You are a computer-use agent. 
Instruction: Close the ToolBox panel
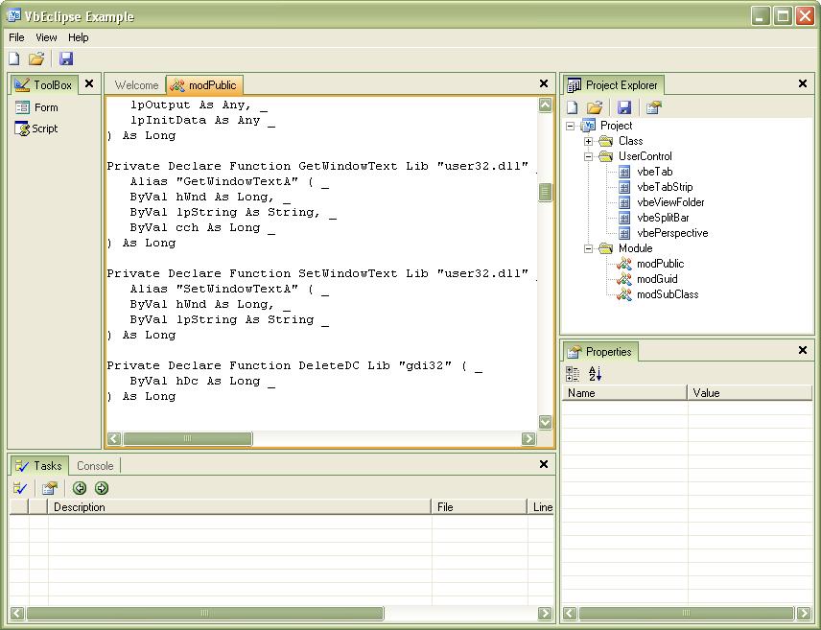(x=89, y=84)
